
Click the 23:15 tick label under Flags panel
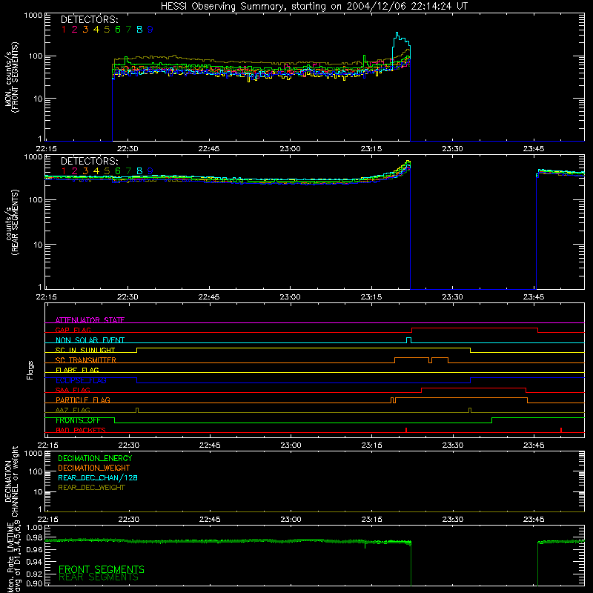pyautogui.click(x=372, y=445)
